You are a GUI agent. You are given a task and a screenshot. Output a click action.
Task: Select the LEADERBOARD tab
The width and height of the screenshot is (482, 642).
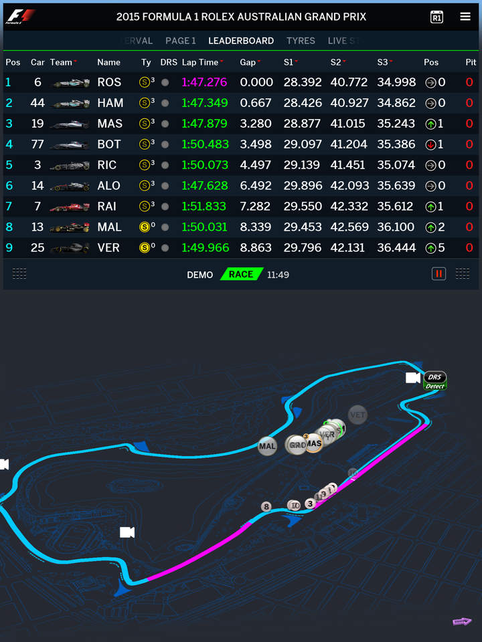point(241,41)
